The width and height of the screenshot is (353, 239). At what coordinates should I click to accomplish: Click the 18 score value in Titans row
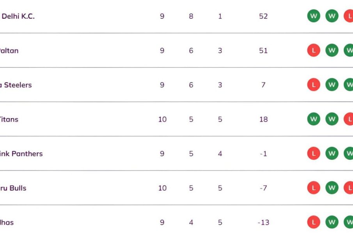point(263,119)
